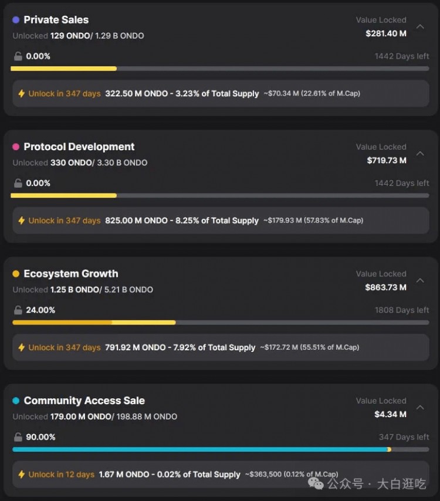Click lightning bolt beside 825.00 M ONDO unlock
This screenshot has height=501, width=440.
(x=21, y=221)
